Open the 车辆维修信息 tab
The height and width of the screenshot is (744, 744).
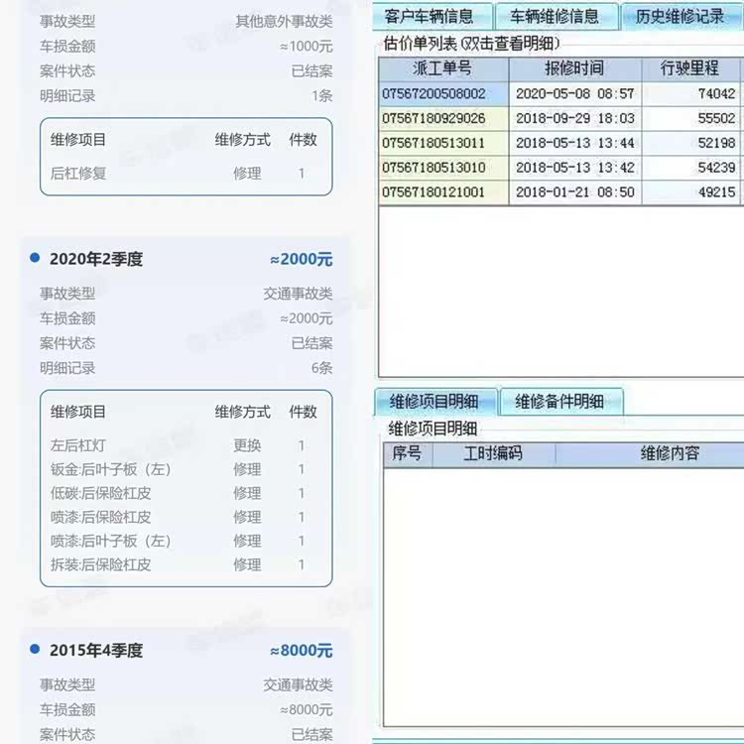click(x=554, y=17)
